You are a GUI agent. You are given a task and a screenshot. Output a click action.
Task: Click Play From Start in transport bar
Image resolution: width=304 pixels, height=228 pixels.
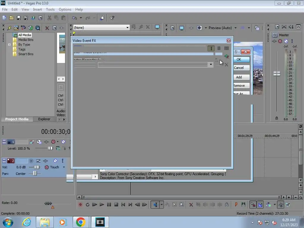(x=94, y=205)
